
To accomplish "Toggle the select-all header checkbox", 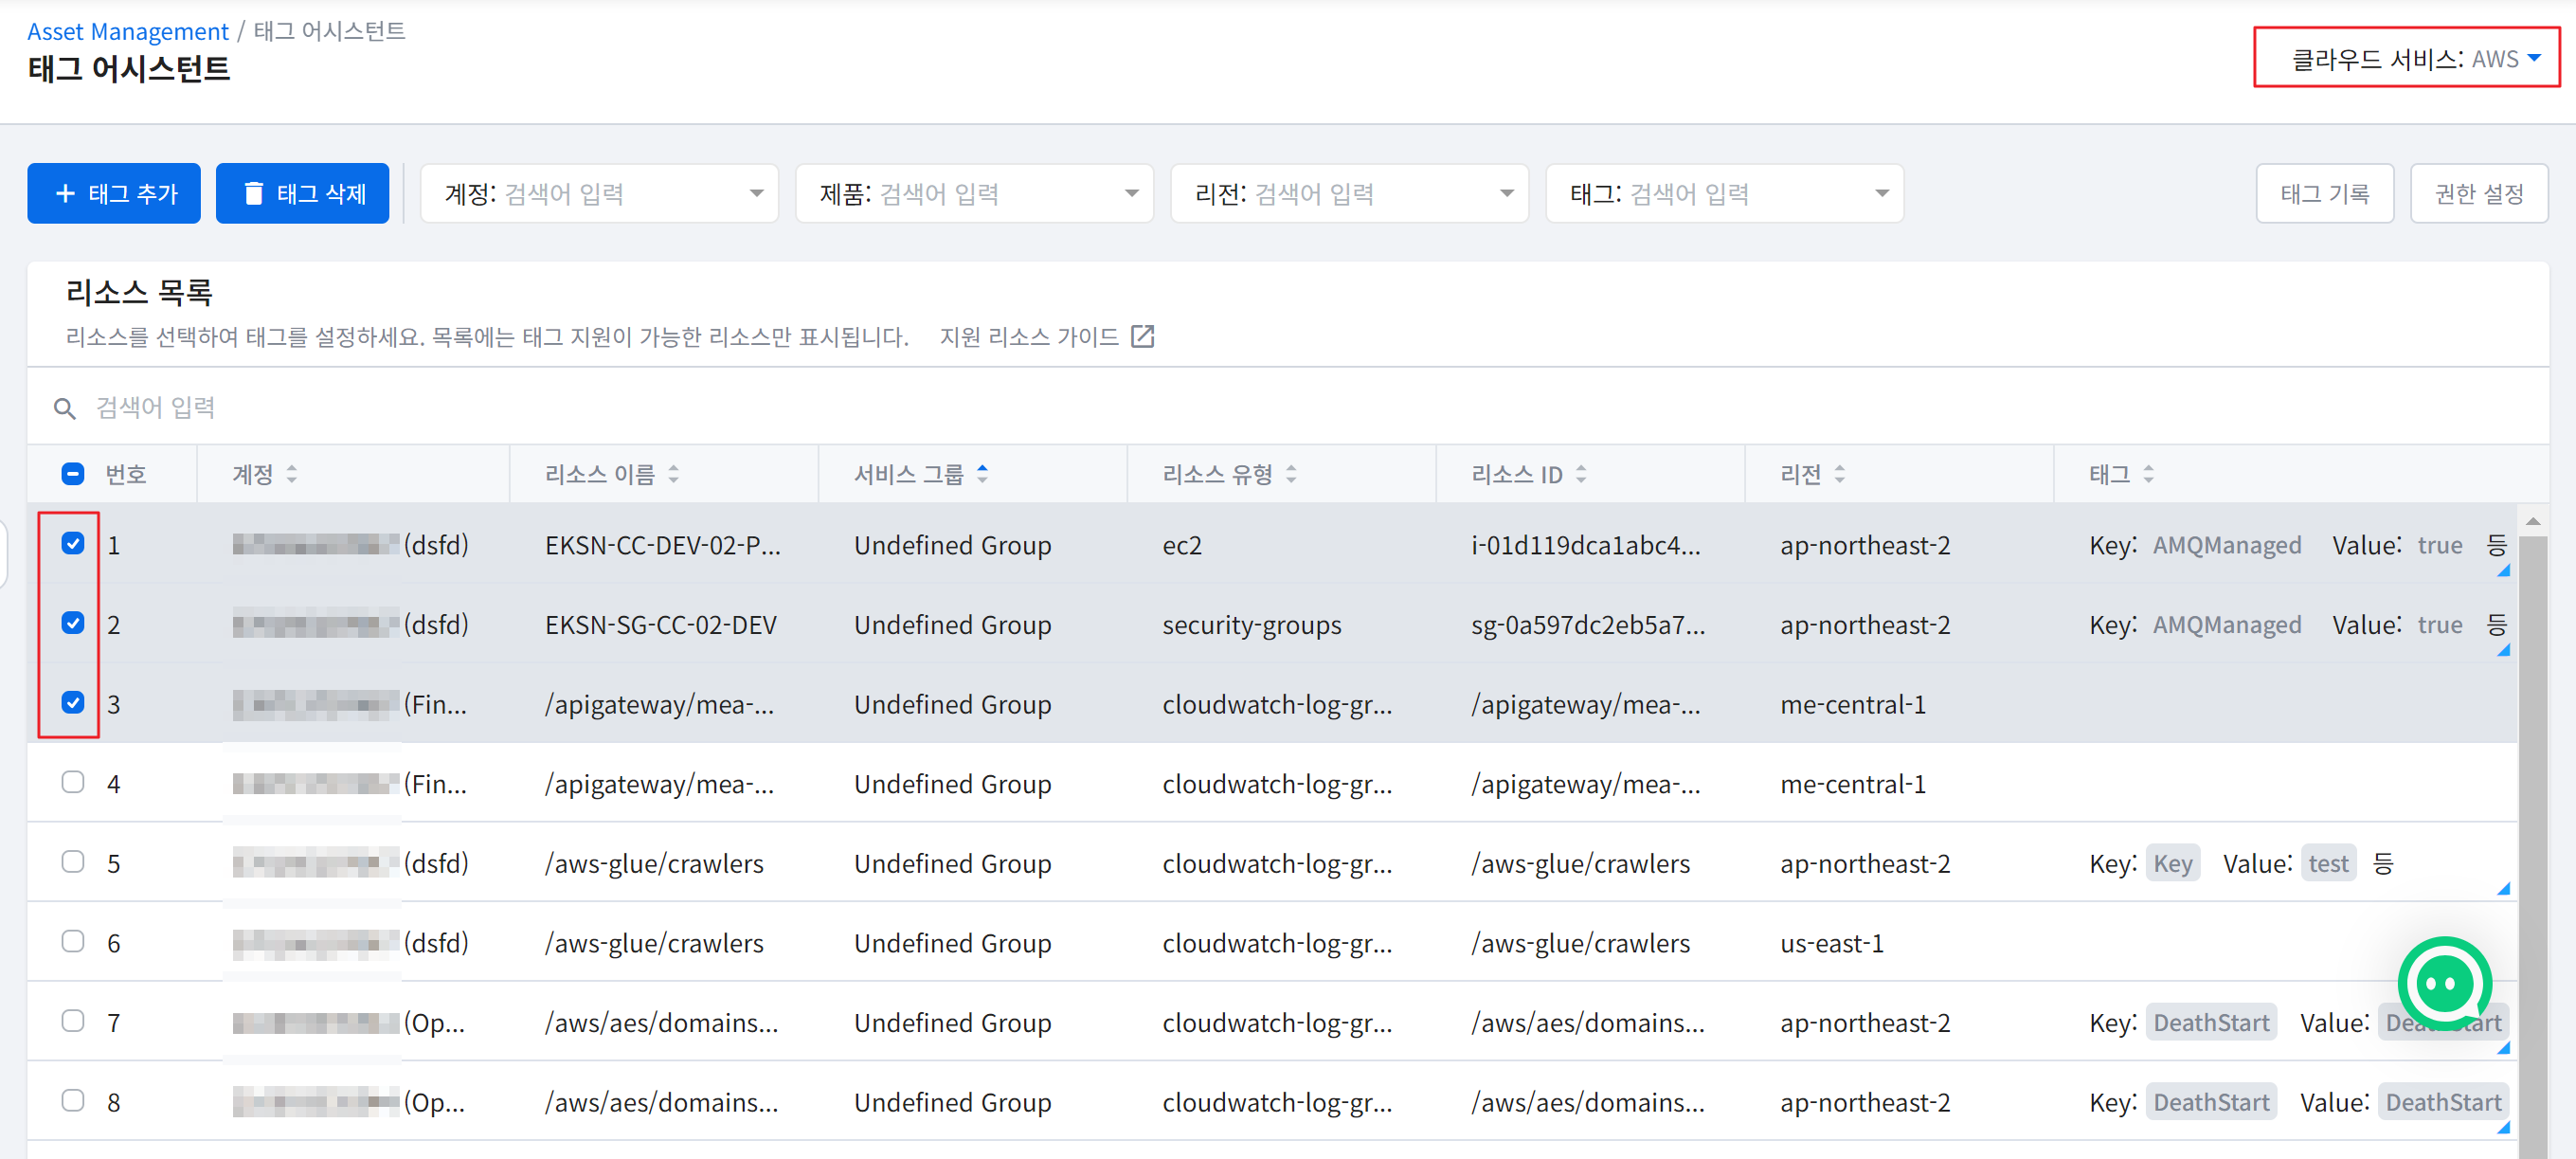I will coord(73,474).
